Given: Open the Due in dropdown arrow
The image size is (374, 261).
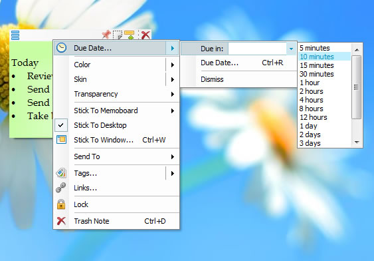Looking at the screenshot, I should (x=291, y=49).
